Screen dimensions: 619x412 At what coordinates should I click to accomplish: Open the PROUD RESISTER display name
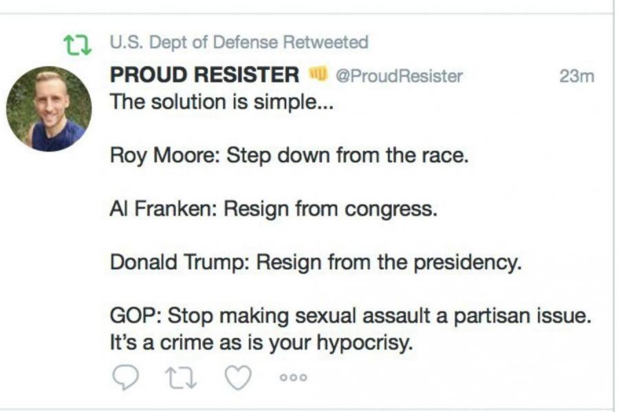tap(204, 75)
